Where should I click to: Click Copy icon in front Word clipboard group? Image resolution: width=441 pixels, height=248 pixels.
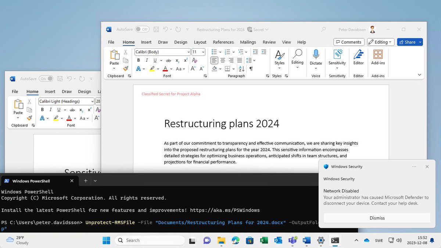pyautogui.click(x=126, y=60)
